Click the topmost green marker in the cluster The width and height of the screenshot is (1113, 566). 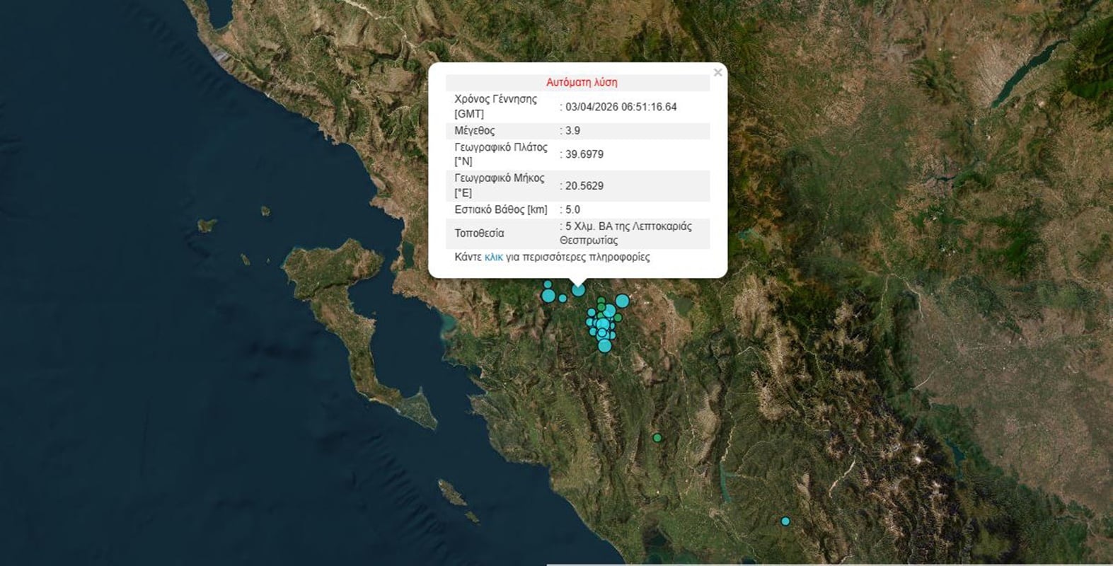click(x=601, y=301)
